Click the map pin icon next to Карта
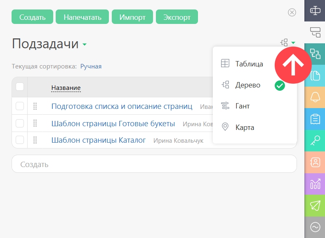This screenshot has width=325, height=238. click(225, 127)
